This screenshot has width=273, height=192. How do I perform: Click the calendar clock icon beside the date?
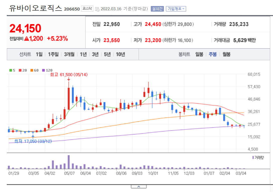point(97,9)
